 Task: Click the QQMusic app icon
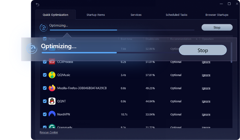point(52,75)
